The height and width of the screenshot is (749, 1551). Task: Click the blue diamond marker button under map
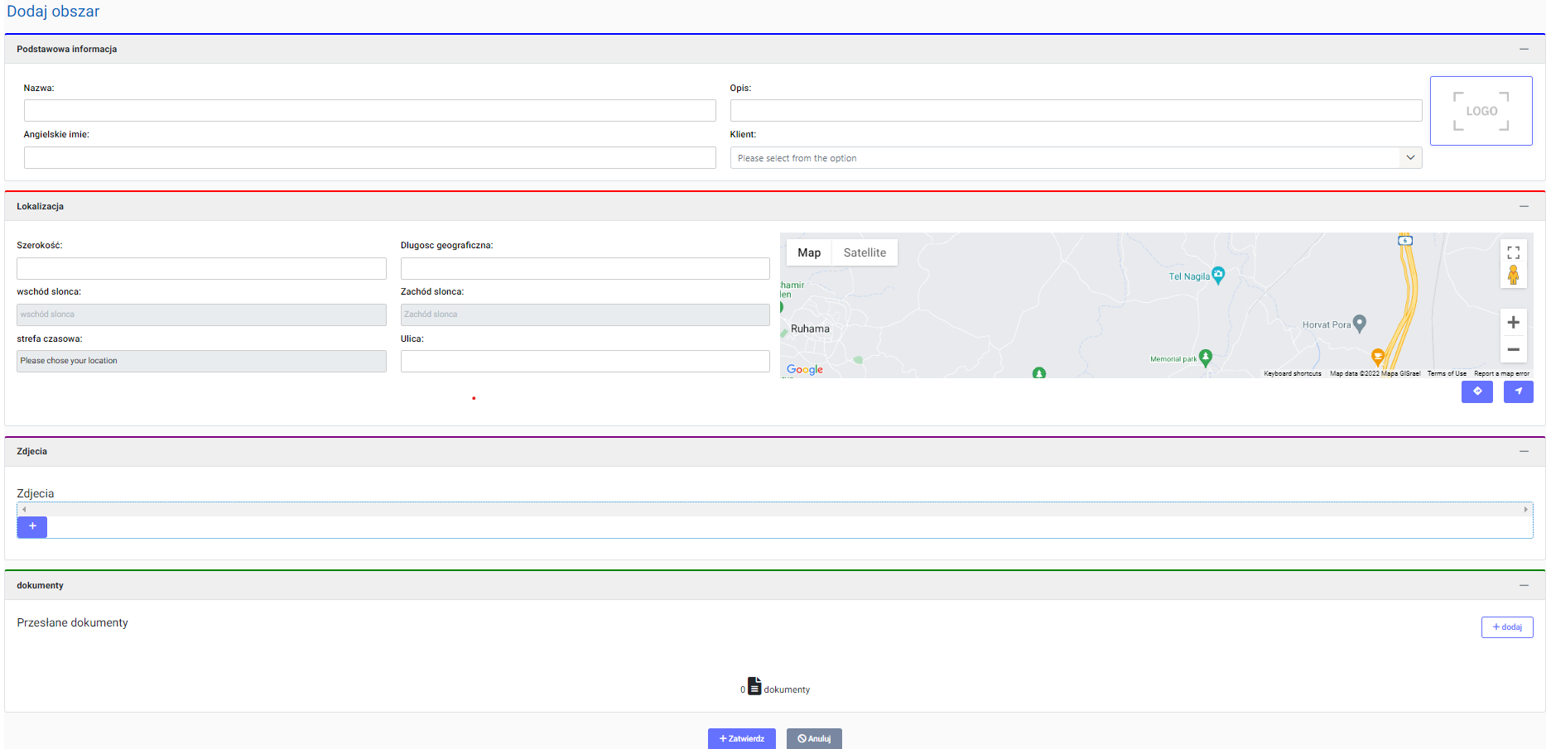tap(1476, 391)
